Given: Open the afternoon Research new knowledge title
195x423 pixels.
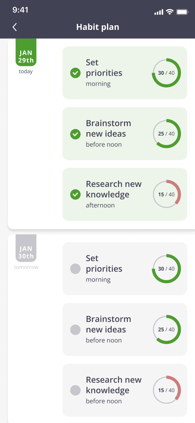Looking at the screenshot, I should point(114,189).
